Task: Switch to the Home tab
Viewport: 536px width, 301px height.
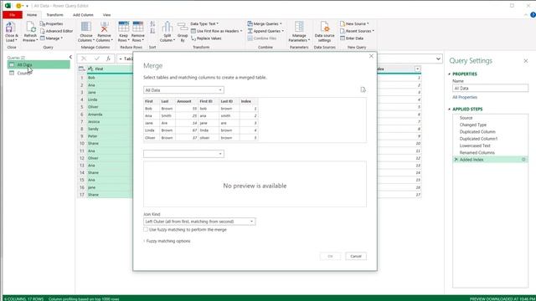Action: [32, 15]
